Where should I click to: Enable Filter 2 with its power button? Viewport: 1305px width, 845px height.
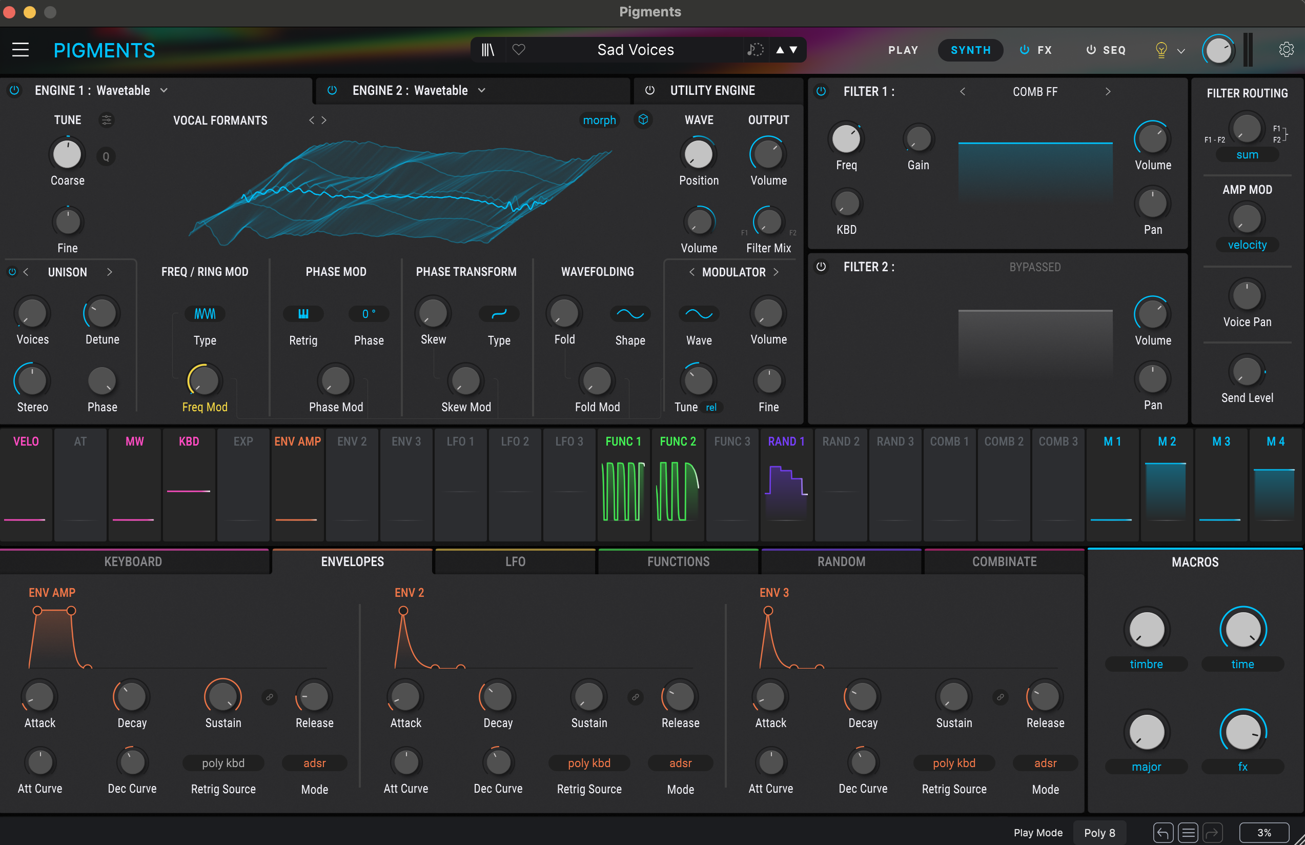(x=821, y=267)
